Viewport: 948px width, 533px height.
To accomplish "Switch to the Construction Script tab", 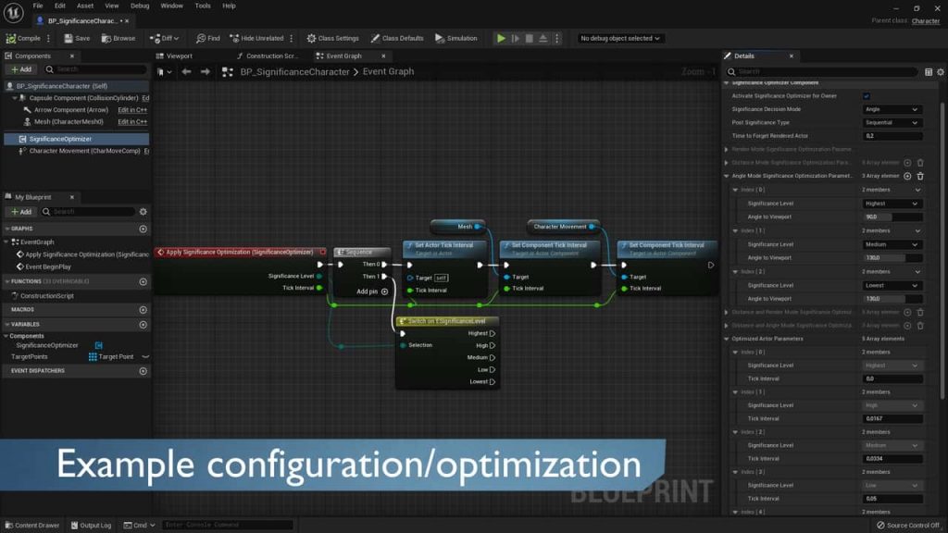I will (268, 56).
